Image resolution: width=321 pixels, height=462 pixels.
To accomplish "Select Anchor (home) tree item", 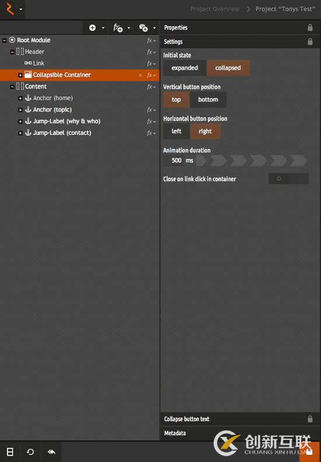I will pos(53,98).
